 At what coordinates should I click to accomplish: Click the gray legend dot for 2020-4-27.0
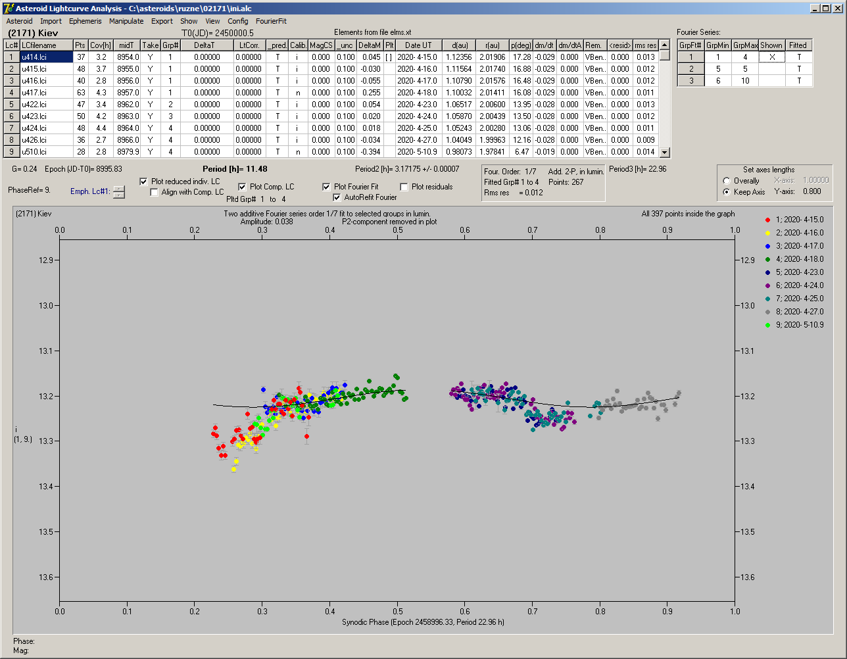click(x=768, y=312)
